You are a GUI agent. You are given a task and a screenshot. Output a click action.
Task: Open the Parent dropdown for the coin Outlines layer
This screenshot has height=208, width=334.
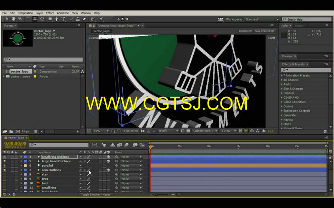click(132, 170)
